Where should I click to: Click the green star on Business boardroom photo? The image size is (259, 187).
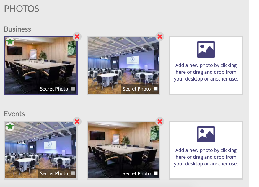[10, 42]
